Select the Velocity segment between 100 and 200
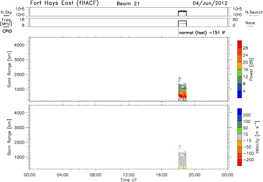Viewport: 263px width, 182px height. [240, 118]
